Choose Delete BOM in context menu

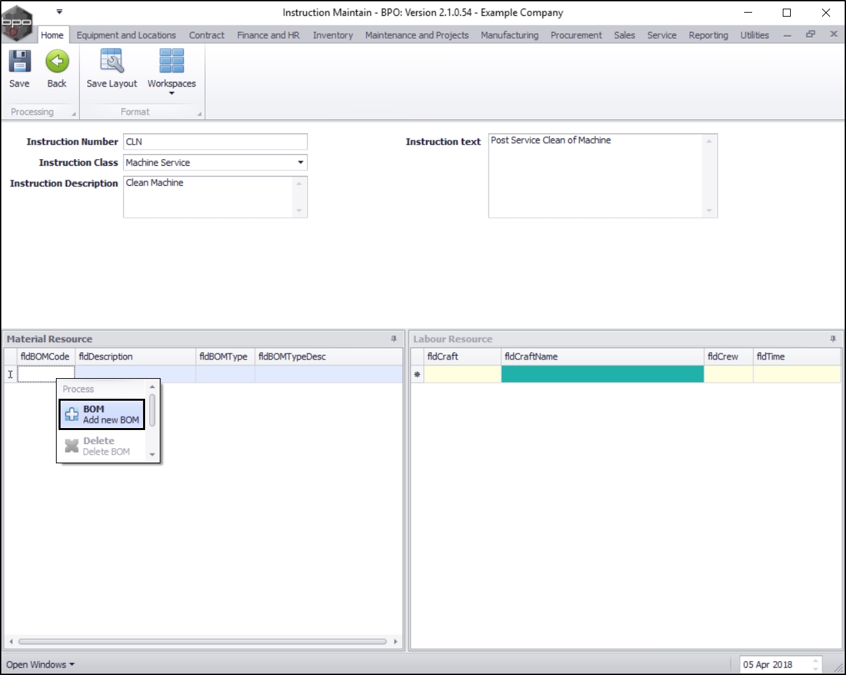(102, 446)
